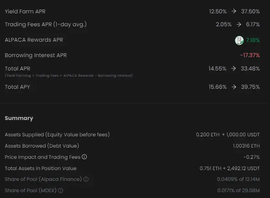This screenshot has height=198, width=270.
Task: Click the 39.75% Total APY value
Action: coord(250,87)
